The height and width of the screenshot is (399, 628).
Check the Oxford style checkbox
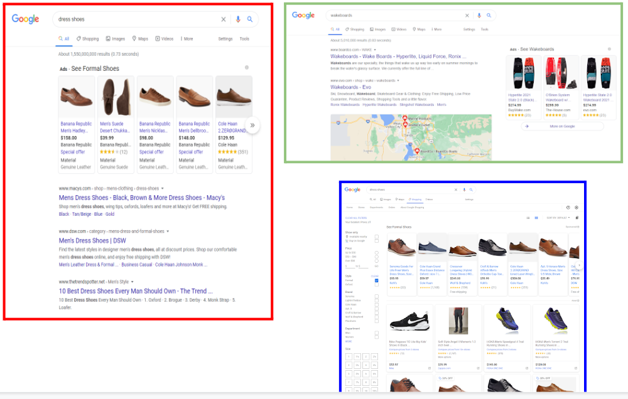pyautogui.click(x=376, y=285)
